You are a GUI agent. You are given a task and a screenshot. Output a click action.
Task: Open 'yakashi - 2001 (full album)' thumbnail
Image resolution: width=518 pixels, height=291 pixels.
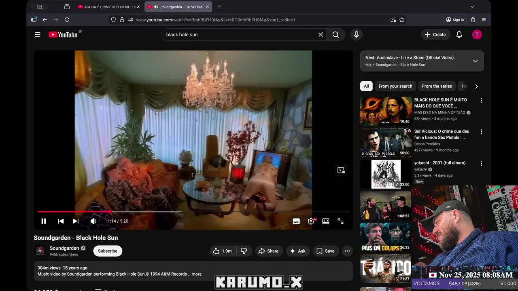[386, 174]
